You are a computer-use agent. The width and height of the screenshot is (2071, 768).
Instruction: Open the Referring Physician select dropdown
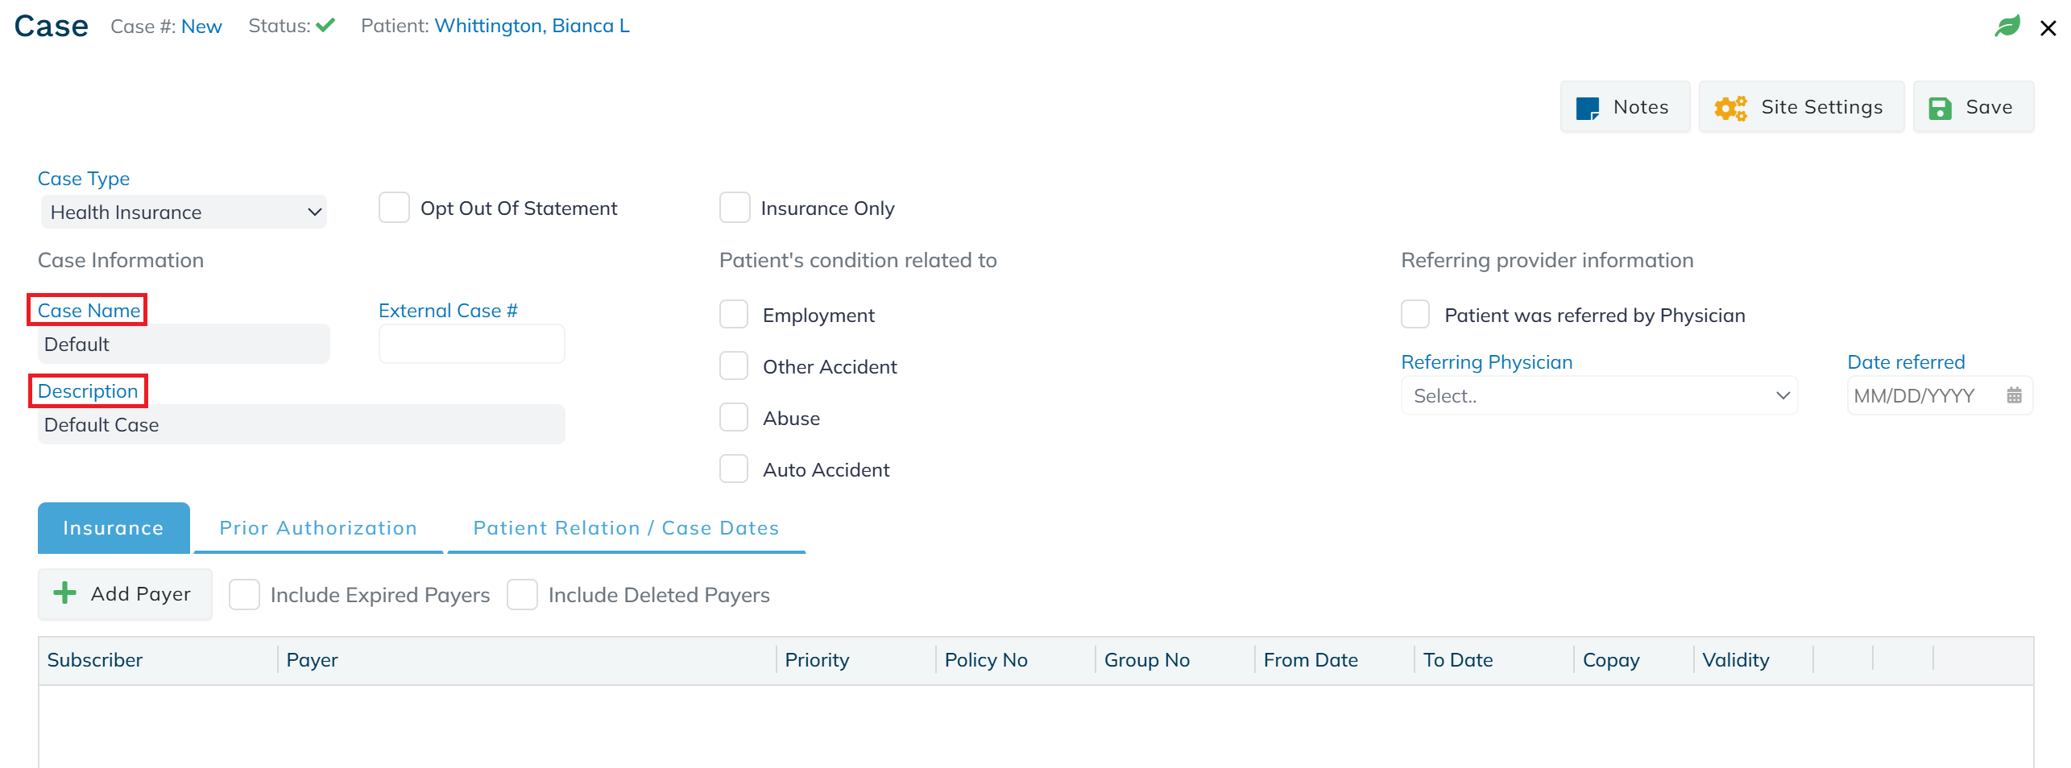(x=1599, y=395)
